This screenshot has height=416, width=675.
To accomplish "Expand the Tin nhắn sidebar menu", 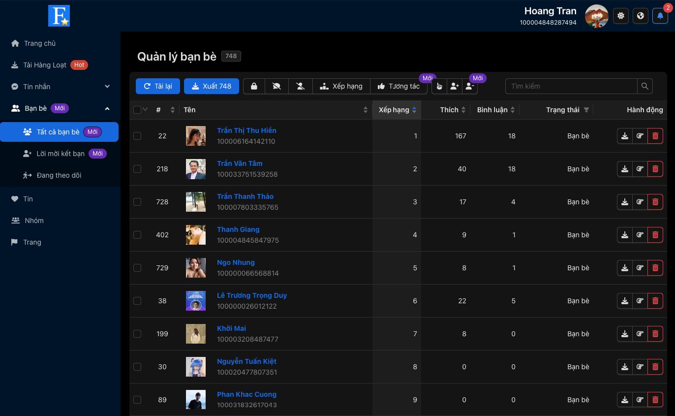I will pyautogui.click(x=60, y=87).
